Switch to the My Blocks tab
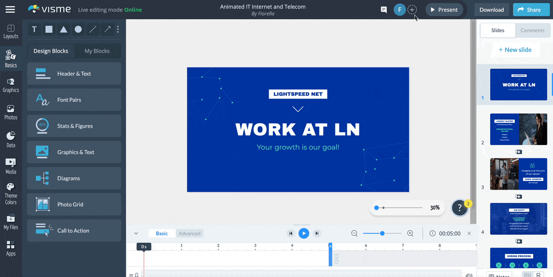 click(x=97, y=51)
